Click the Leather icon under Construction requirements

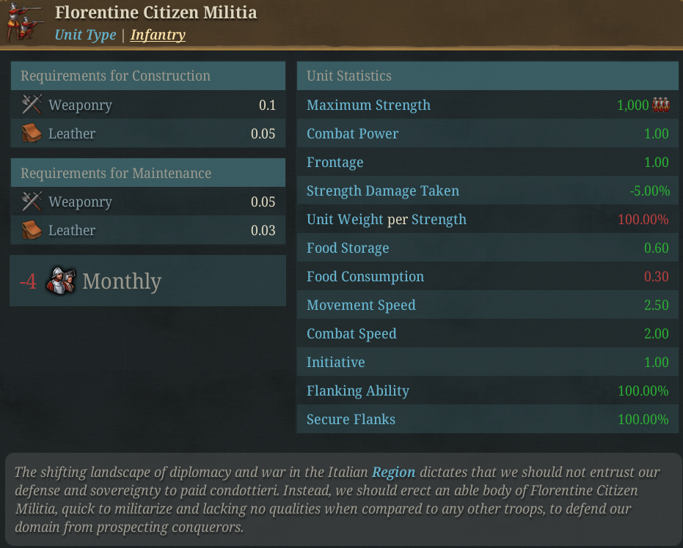(32, 133)
